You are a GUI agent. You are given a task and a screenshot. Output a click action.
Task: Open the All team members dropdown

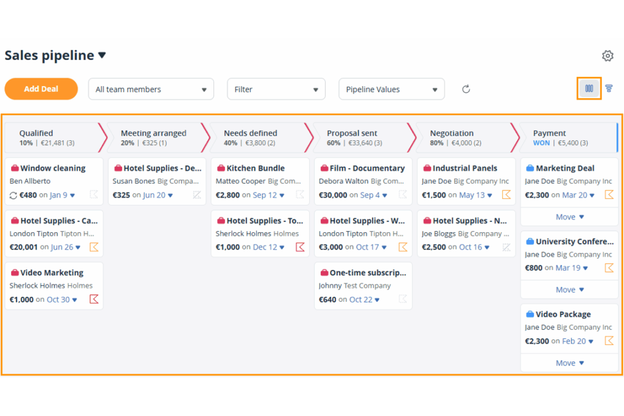pos(151,89)
